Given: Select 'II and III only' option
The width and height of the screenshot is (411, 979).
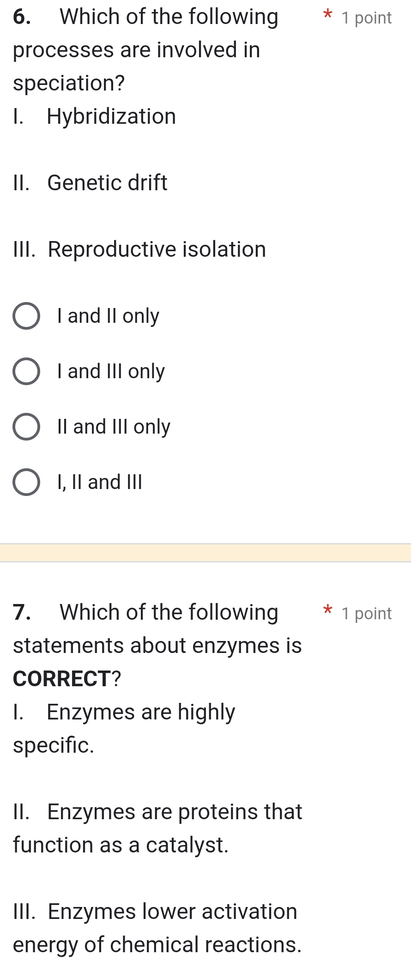Looking at the screenshot, I should [x=26, y=427].
